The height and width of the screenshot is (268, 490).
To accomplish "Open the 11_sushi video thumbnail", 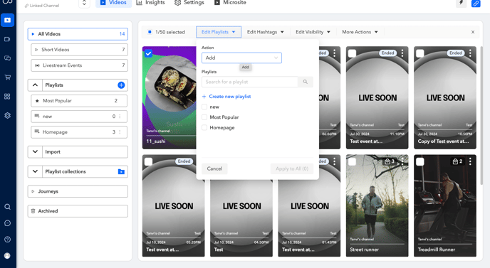I will [170, 97].
